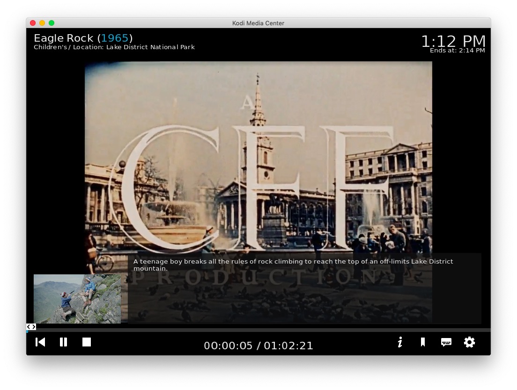Image resolution: width=517 pixels, height=390 pixels.
Task: Open playback settings with the gear icon
Action: coord(469,342)
